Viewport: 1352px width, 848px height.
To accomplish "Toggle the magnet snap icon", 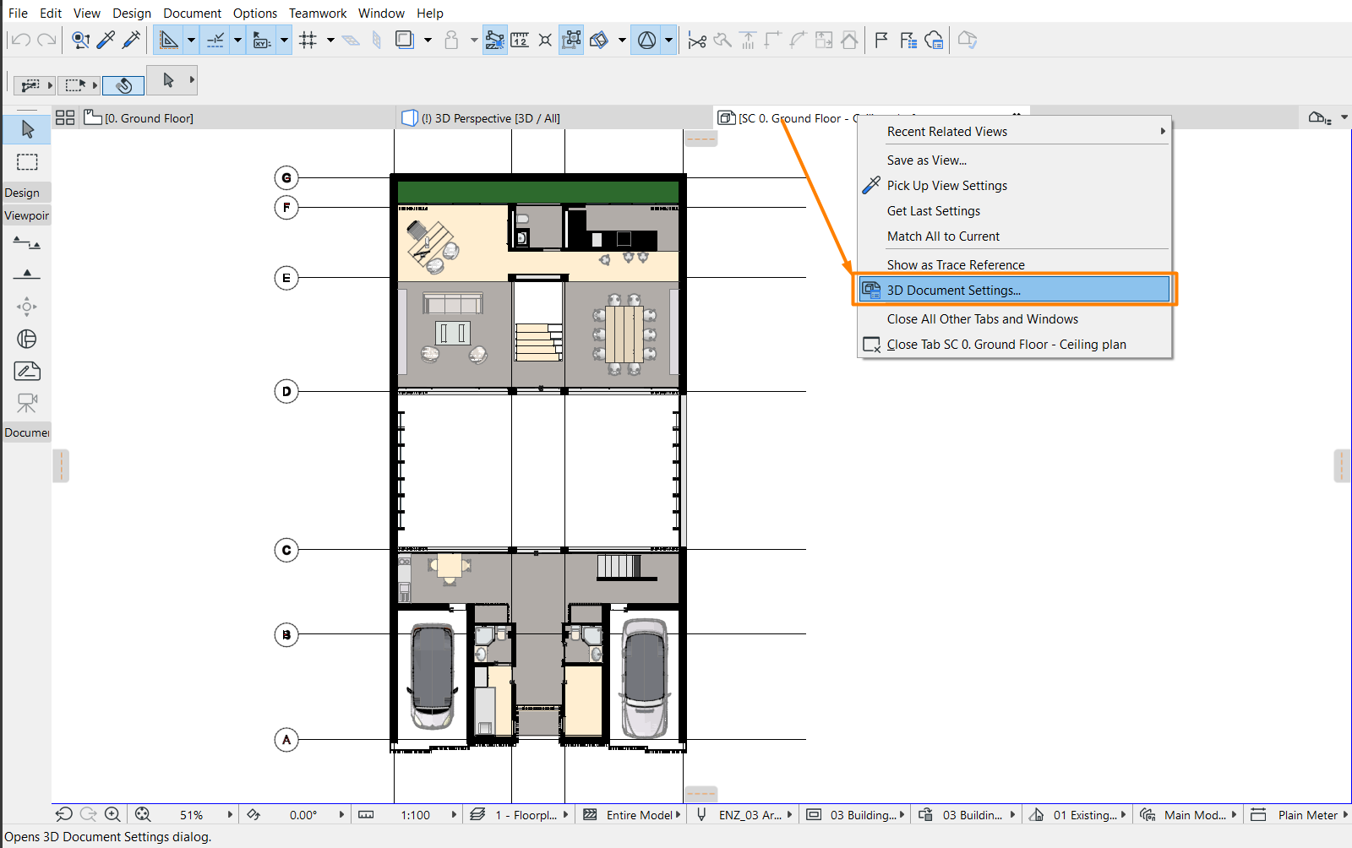I will point(123,84).
